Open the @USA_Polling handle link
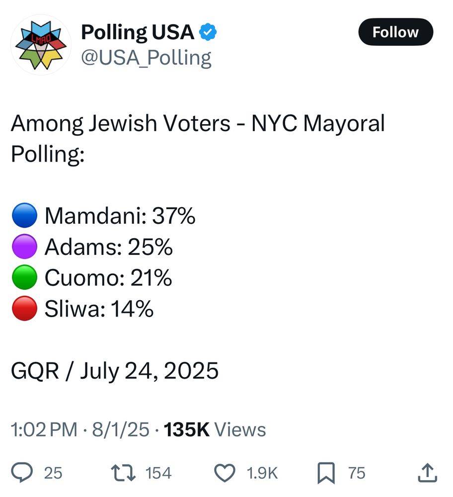Screen dimensions: 453x497 click(147, 58)
